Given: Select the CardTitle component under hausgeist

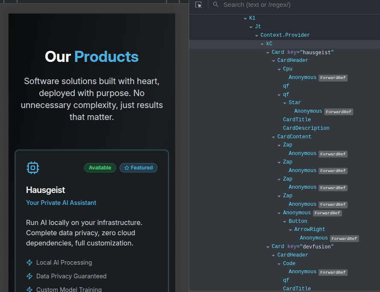Looking at the screenshot, I should (x=297, y=120).
